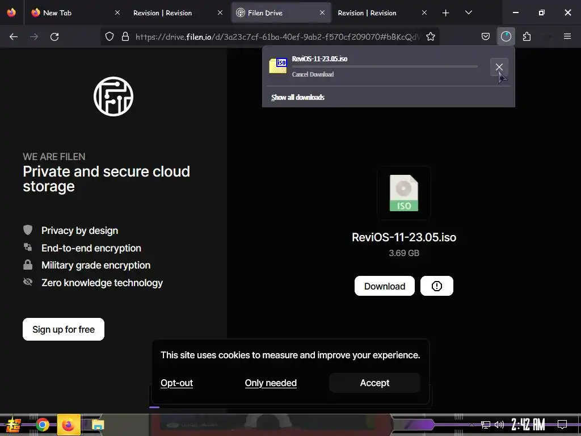Open the volume speaker tray icon
581x436 pixels.
499,425
